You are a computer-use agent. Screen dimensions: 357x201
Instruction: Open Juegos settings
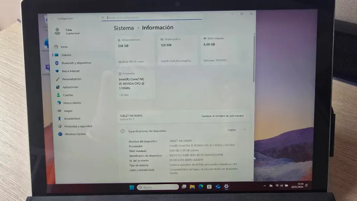68,111
